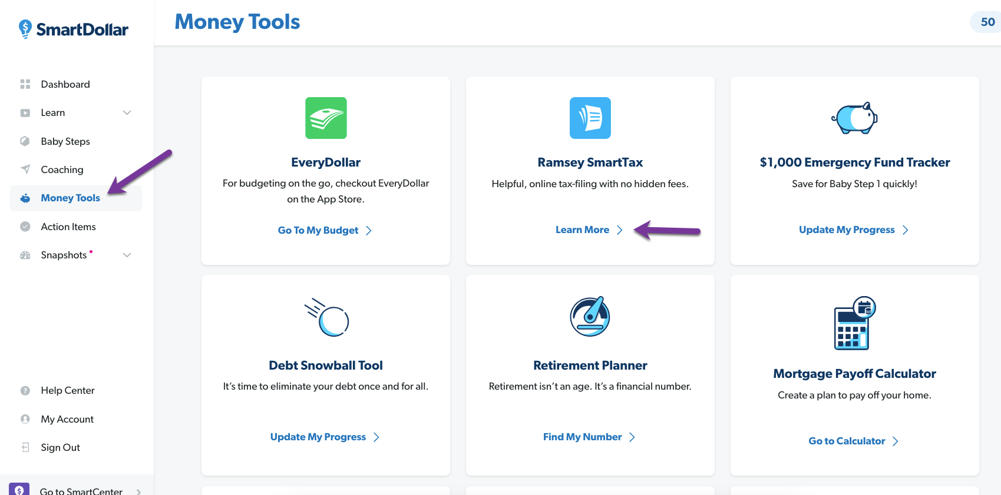Click the SmartDollar logo

point(73,29)
